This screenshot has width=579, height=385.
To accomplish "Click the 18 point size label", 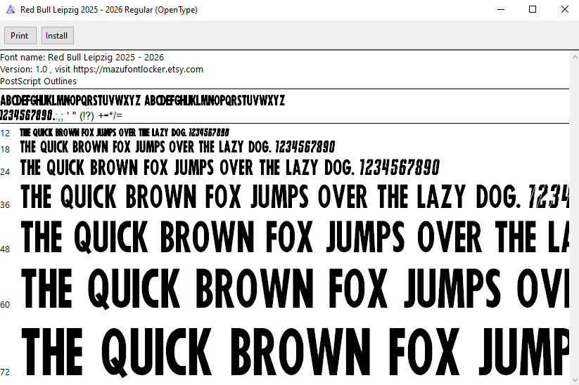I will point(5,149).
